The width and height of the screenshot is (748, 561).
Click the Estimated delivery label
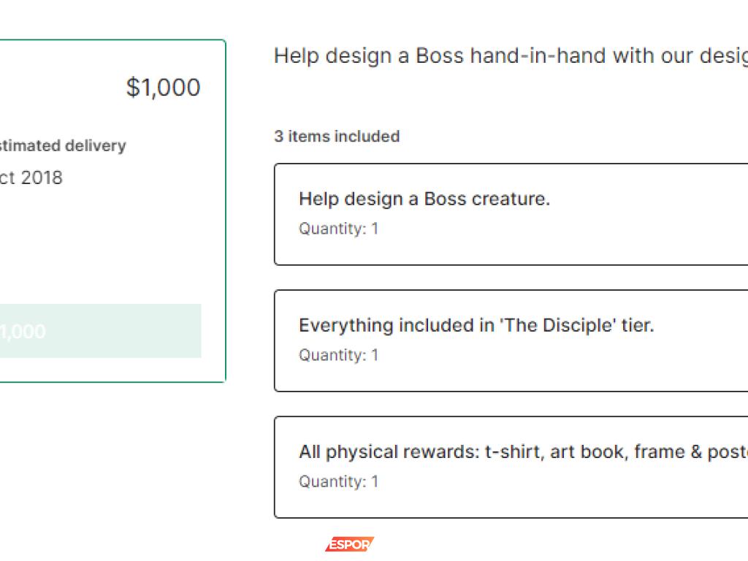tap(63, 146)
